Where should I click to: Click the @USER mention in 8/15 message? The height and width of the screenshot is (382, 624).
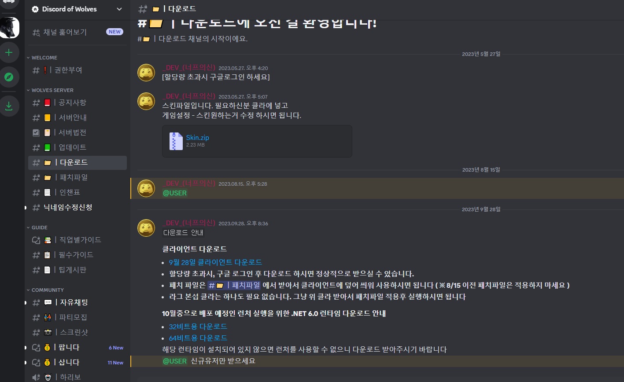pos(175,193)
